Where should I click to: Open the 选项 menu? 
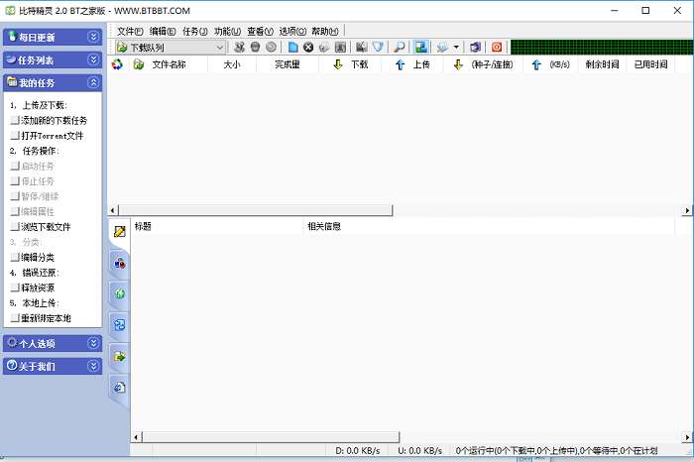[292, 32]
